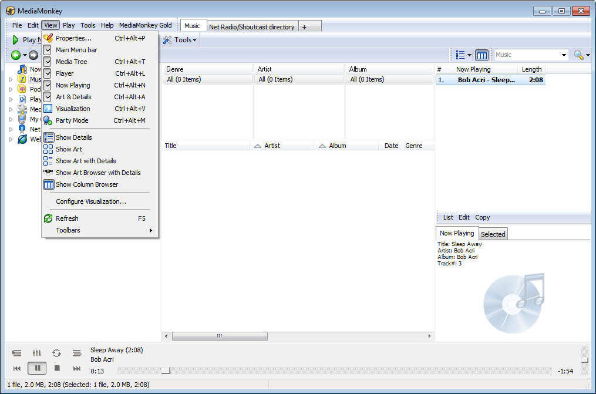Expand the Playlists tree node arrow

pyautogui.click(x=11, y=99)
